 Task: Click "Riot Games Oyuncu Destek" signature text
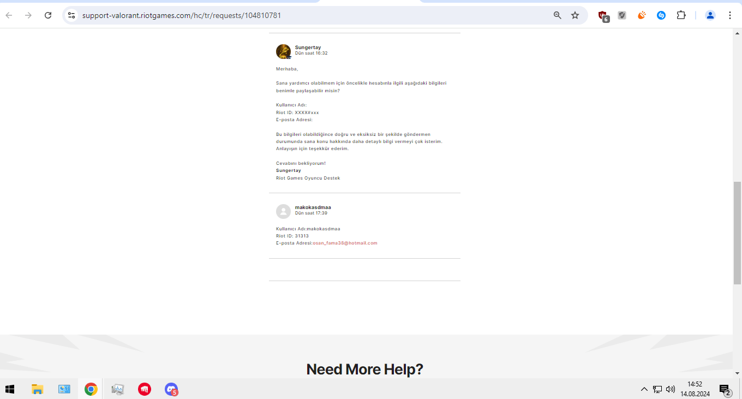[x=308, y=178]
